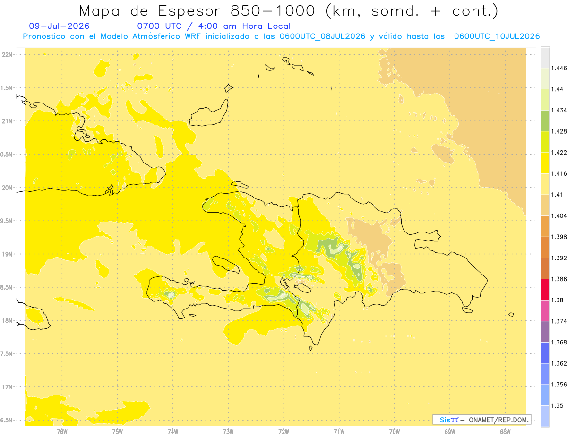
Task: Click the colorbar value 1.398
Action: point(559,237)
